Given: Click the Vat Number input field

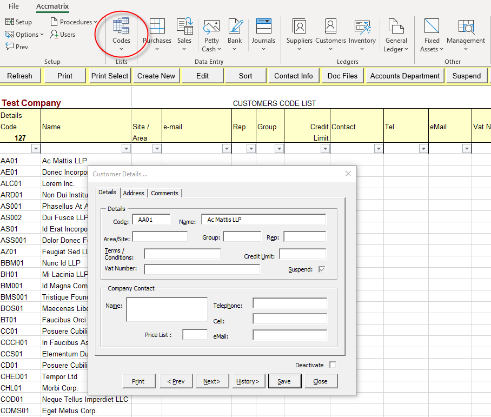Looking at the screenshot, I should (202, 269).
